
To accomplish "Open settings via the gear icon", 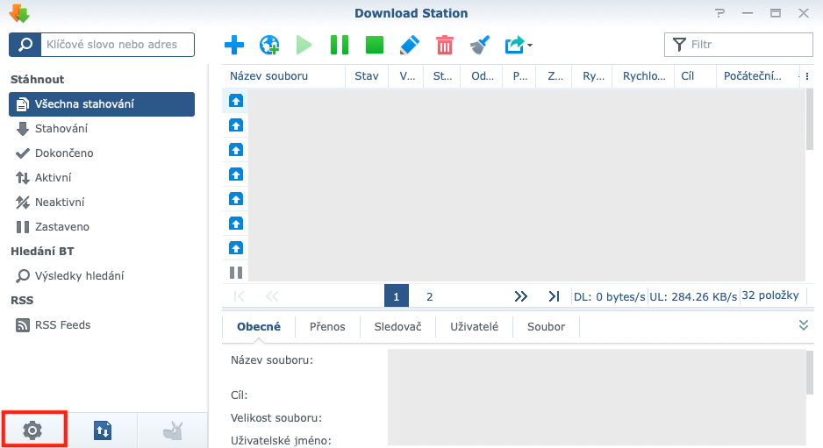I will [x=32, y=430].
